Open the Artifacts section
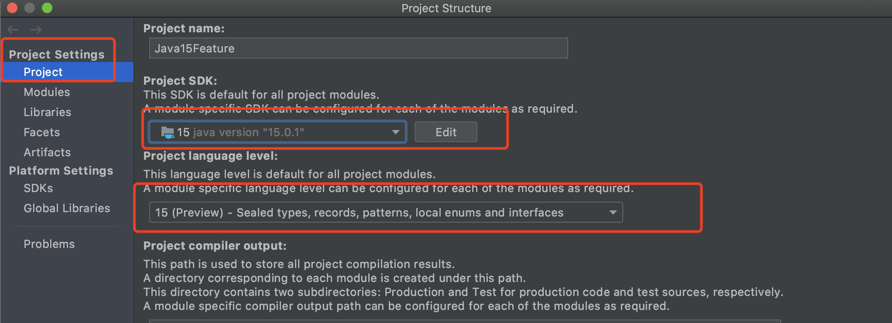Viewport: 892px width, 323px height. pos(47,152)
